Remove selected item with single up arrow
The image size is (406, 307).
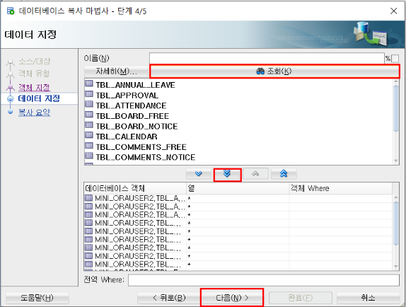click(255, 174)
